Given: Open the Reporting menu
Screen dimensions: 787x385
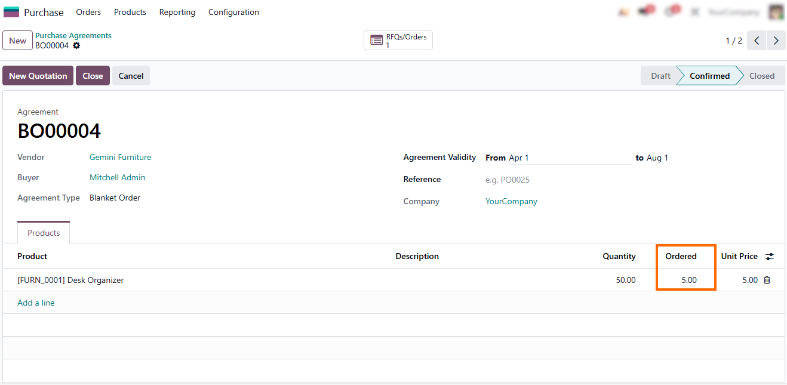Looking at the screenshot, I should coord(177,12).
